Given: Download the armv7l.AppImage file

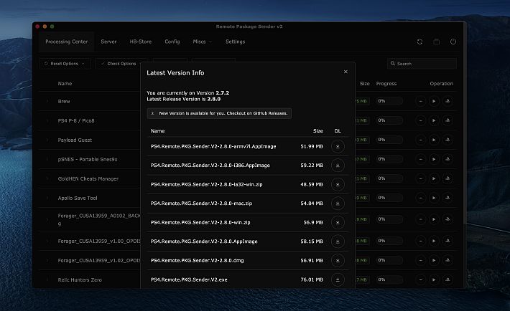Looking at the screenshot, I should pyautogui.click(x=338, y=146).
